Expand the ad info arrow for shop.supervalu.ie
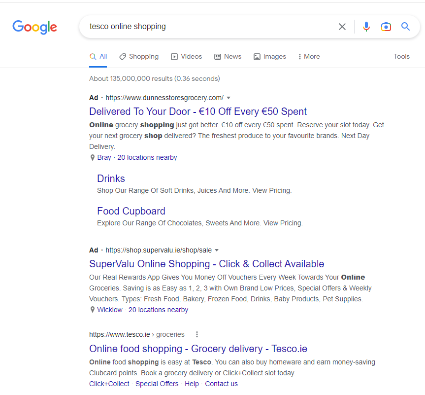 coord(217,250)
